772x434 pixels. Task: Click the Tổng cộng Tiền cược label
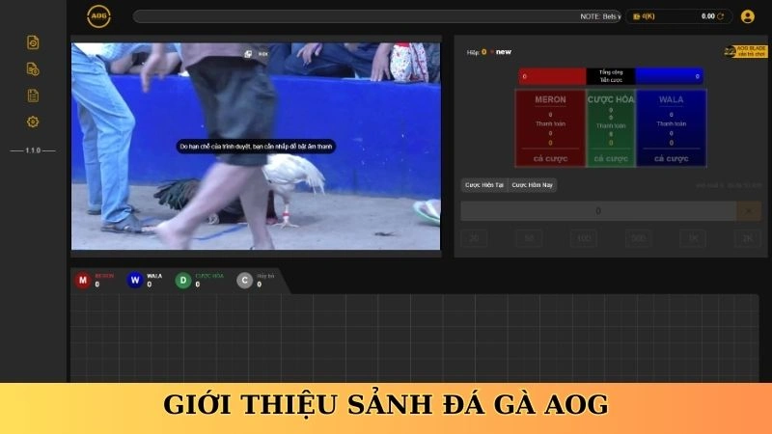click(x=611, y=76)
